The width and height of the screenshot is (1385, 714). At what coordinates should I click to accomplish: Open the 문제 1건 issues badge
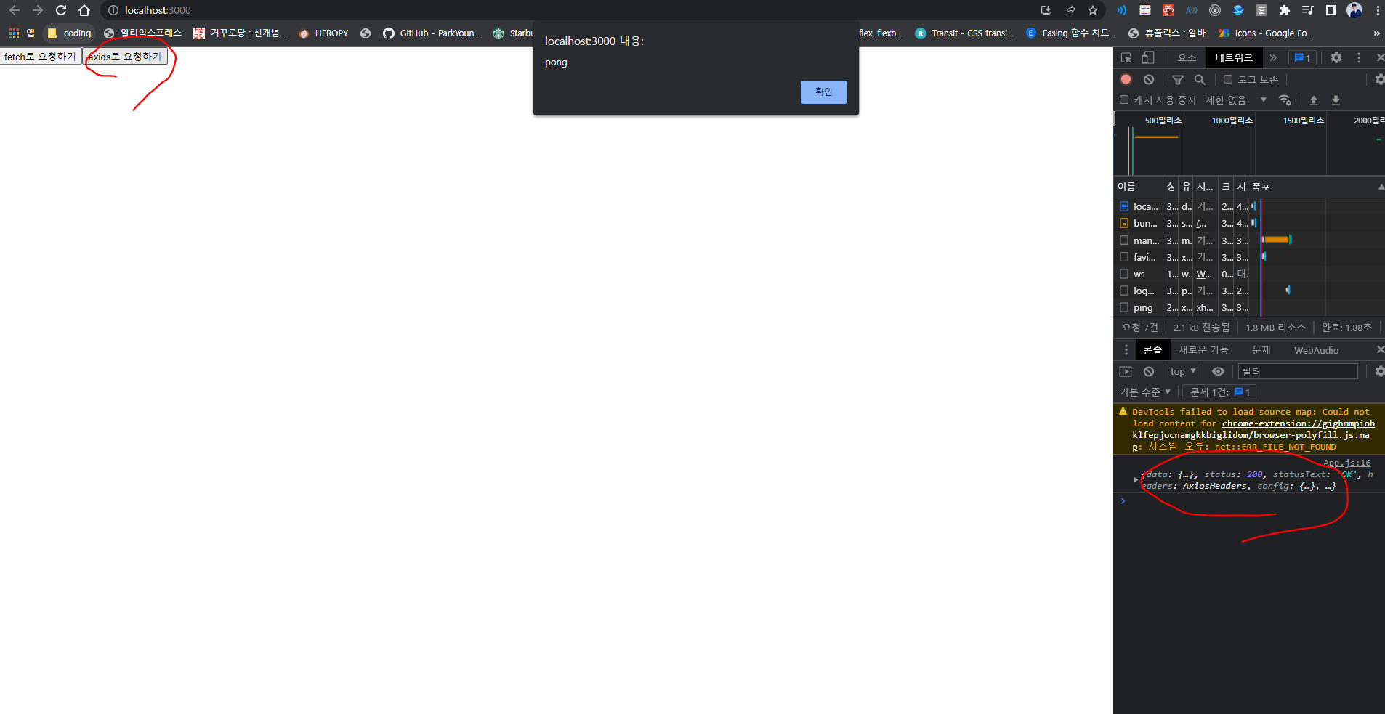coord(1220,392)
